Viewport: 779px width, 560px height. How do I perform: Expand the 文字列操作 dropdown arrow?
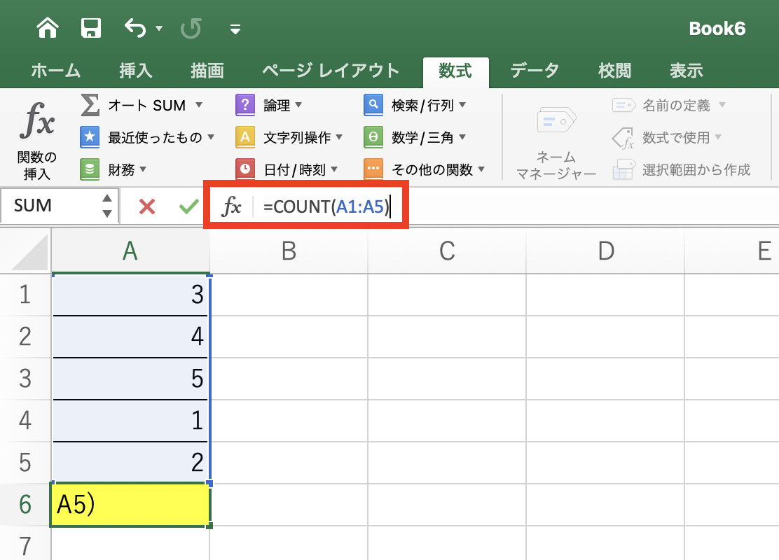(x=339, y=136)
